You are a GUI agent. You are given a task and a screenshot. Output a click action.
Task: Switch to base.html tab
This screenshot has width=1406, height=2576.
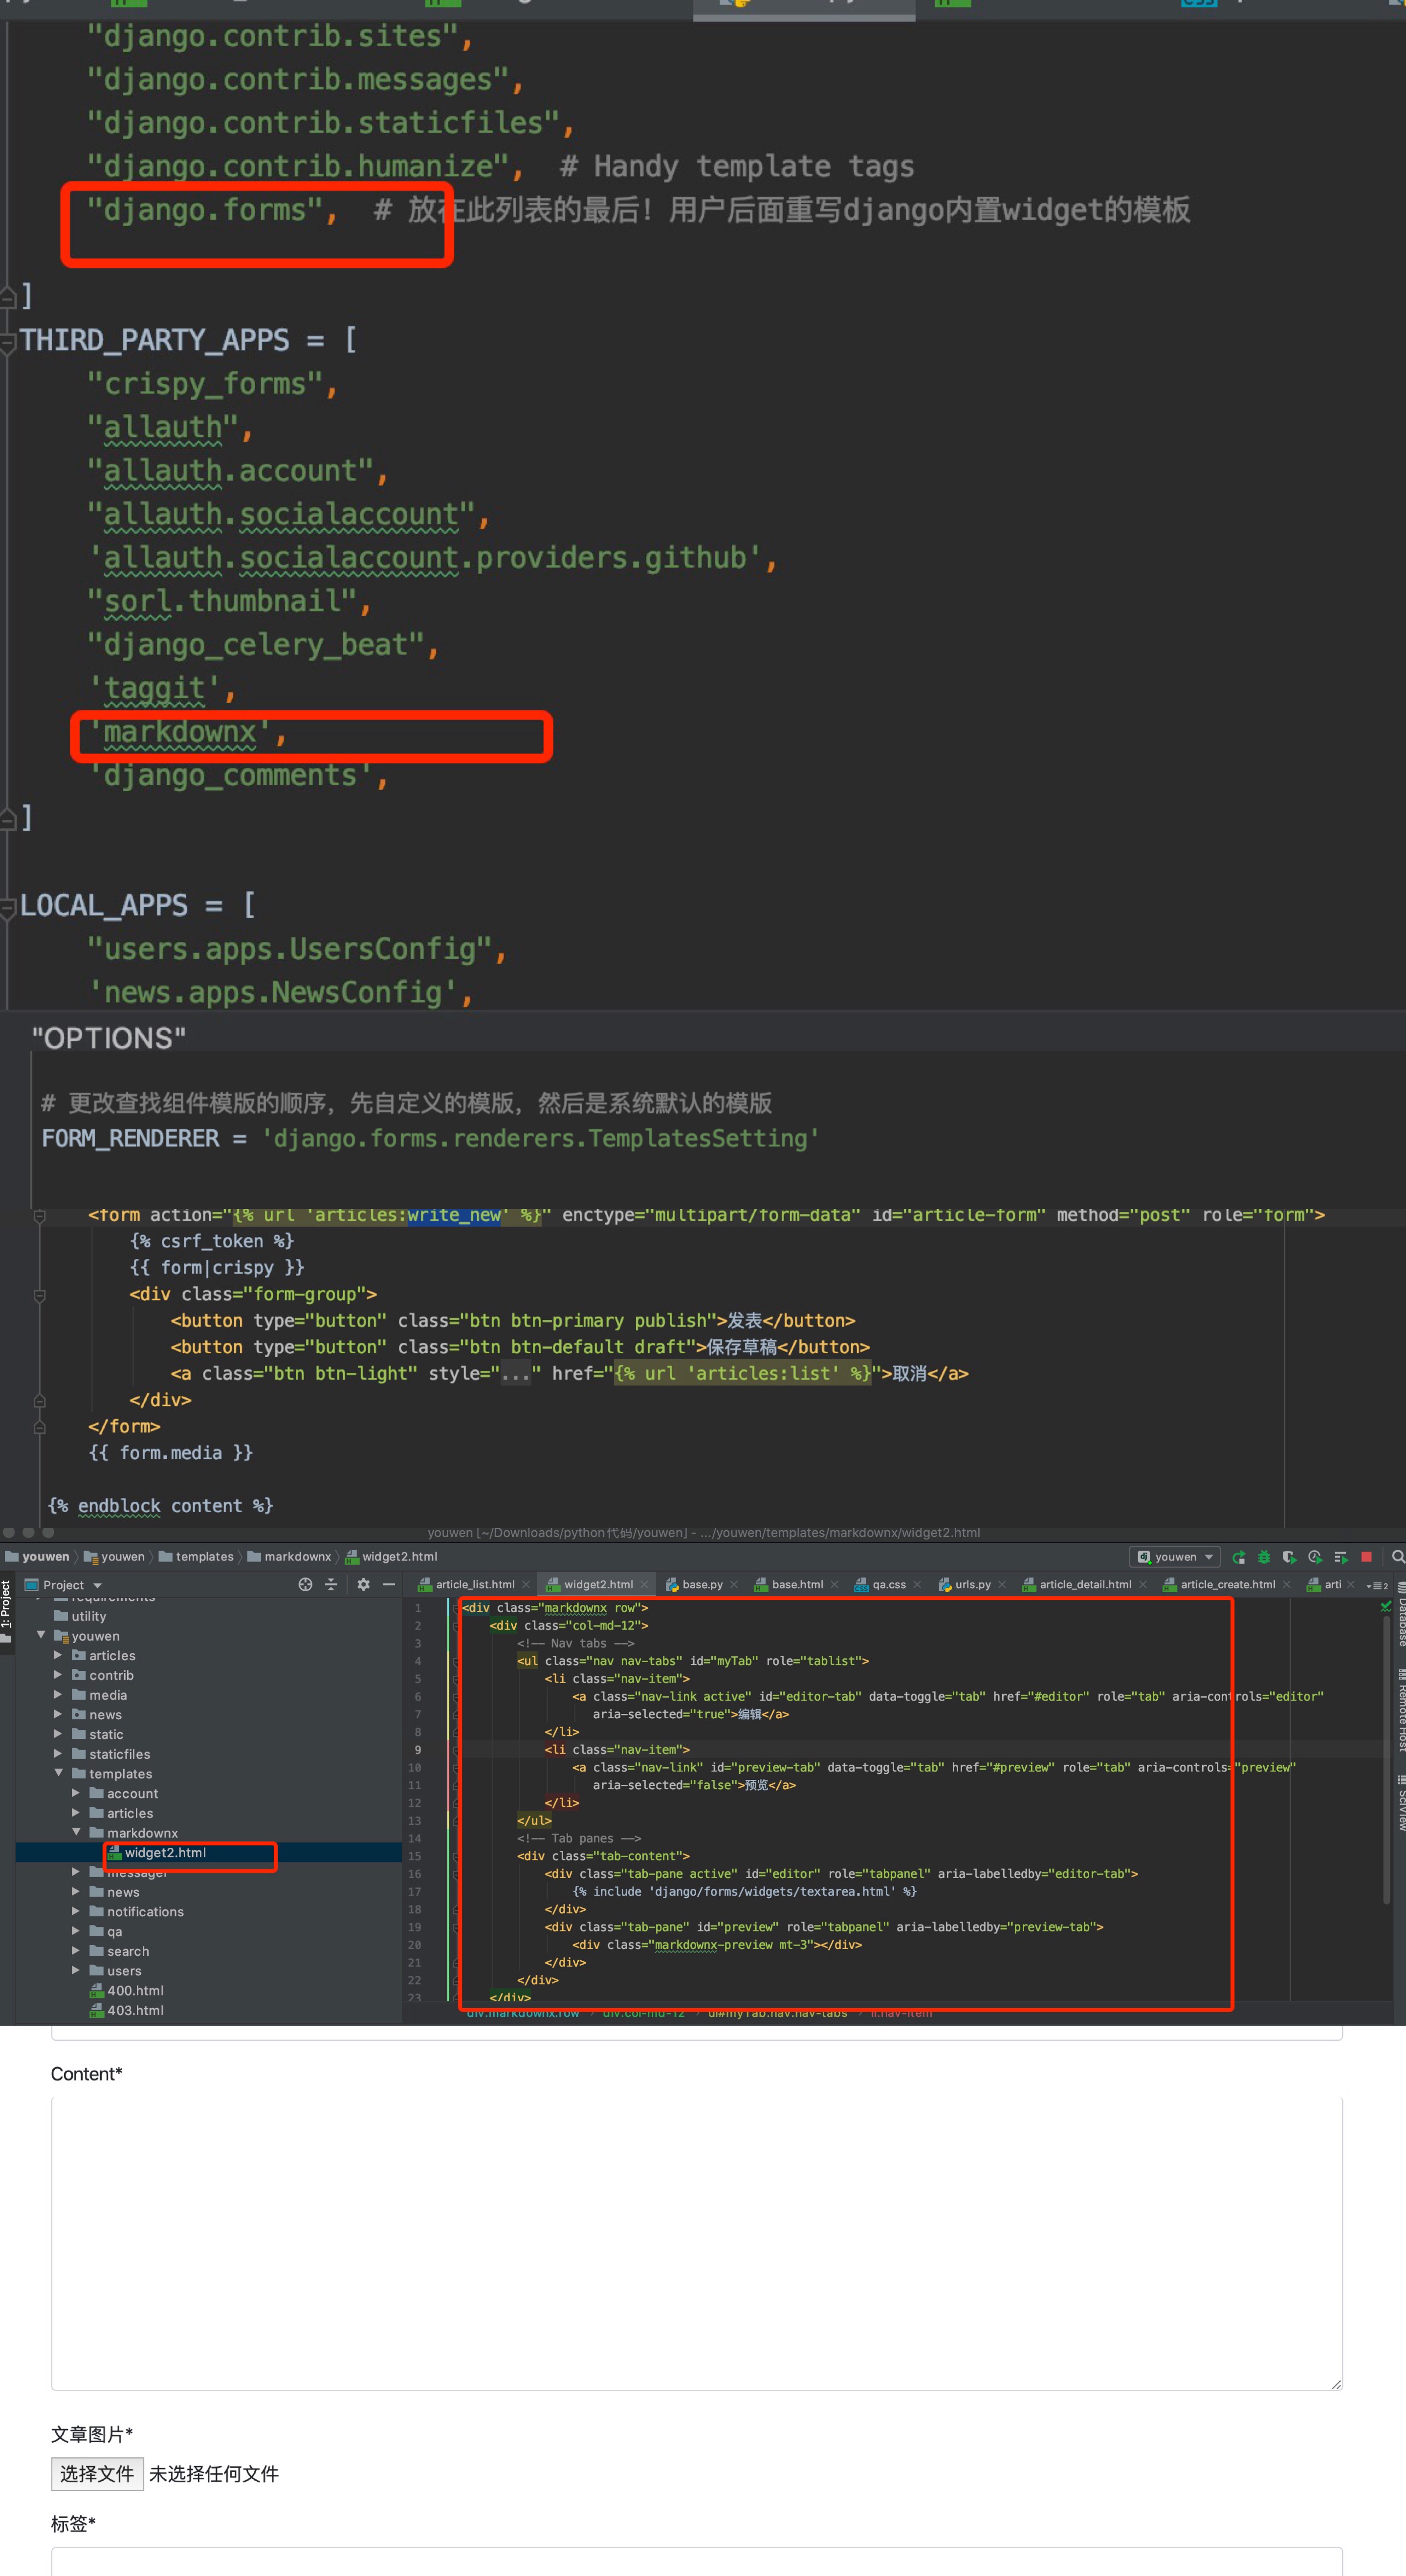point(797,1584)
